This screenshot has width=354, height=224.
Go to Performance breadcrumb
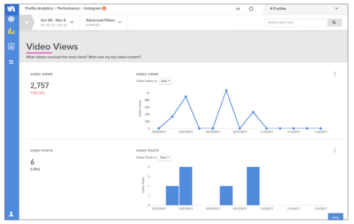[x=68, y=9]
